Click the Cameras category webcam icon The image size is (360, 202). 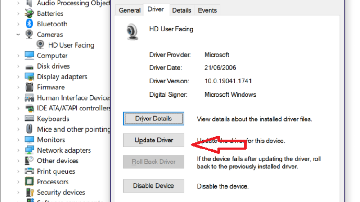click(x=29, y=35)
